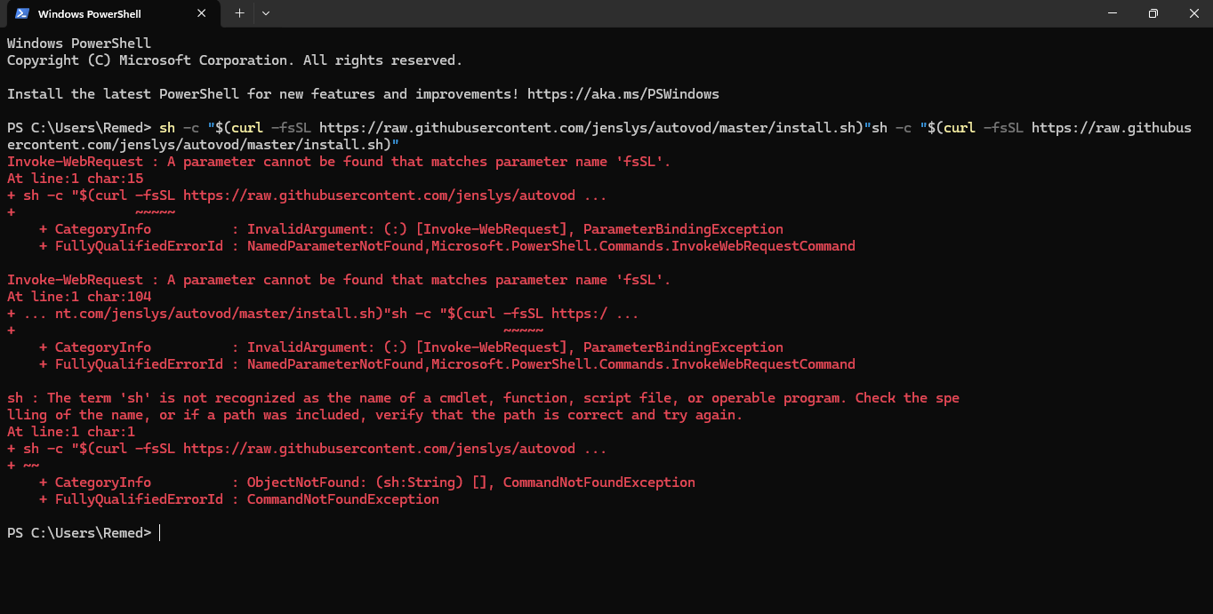Open a new tab with the plus button
The width and height of the screenshot is (1213, 614).
(x=239, y=13)
